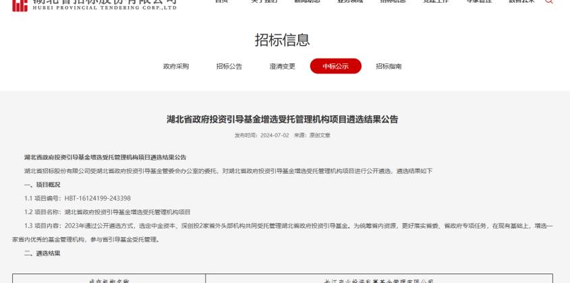570x283 pixels.
Task: Click project number HBT-16124199-243398
Action: [x=97, y=198]
